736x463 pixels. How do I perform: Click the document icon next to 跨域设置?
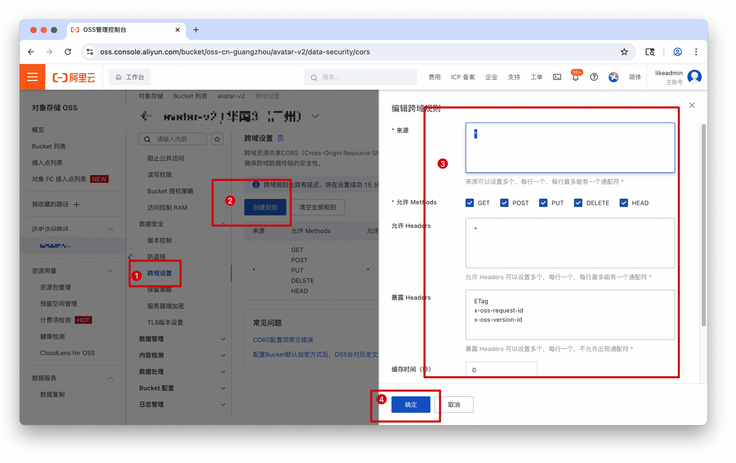pos(281,138)
